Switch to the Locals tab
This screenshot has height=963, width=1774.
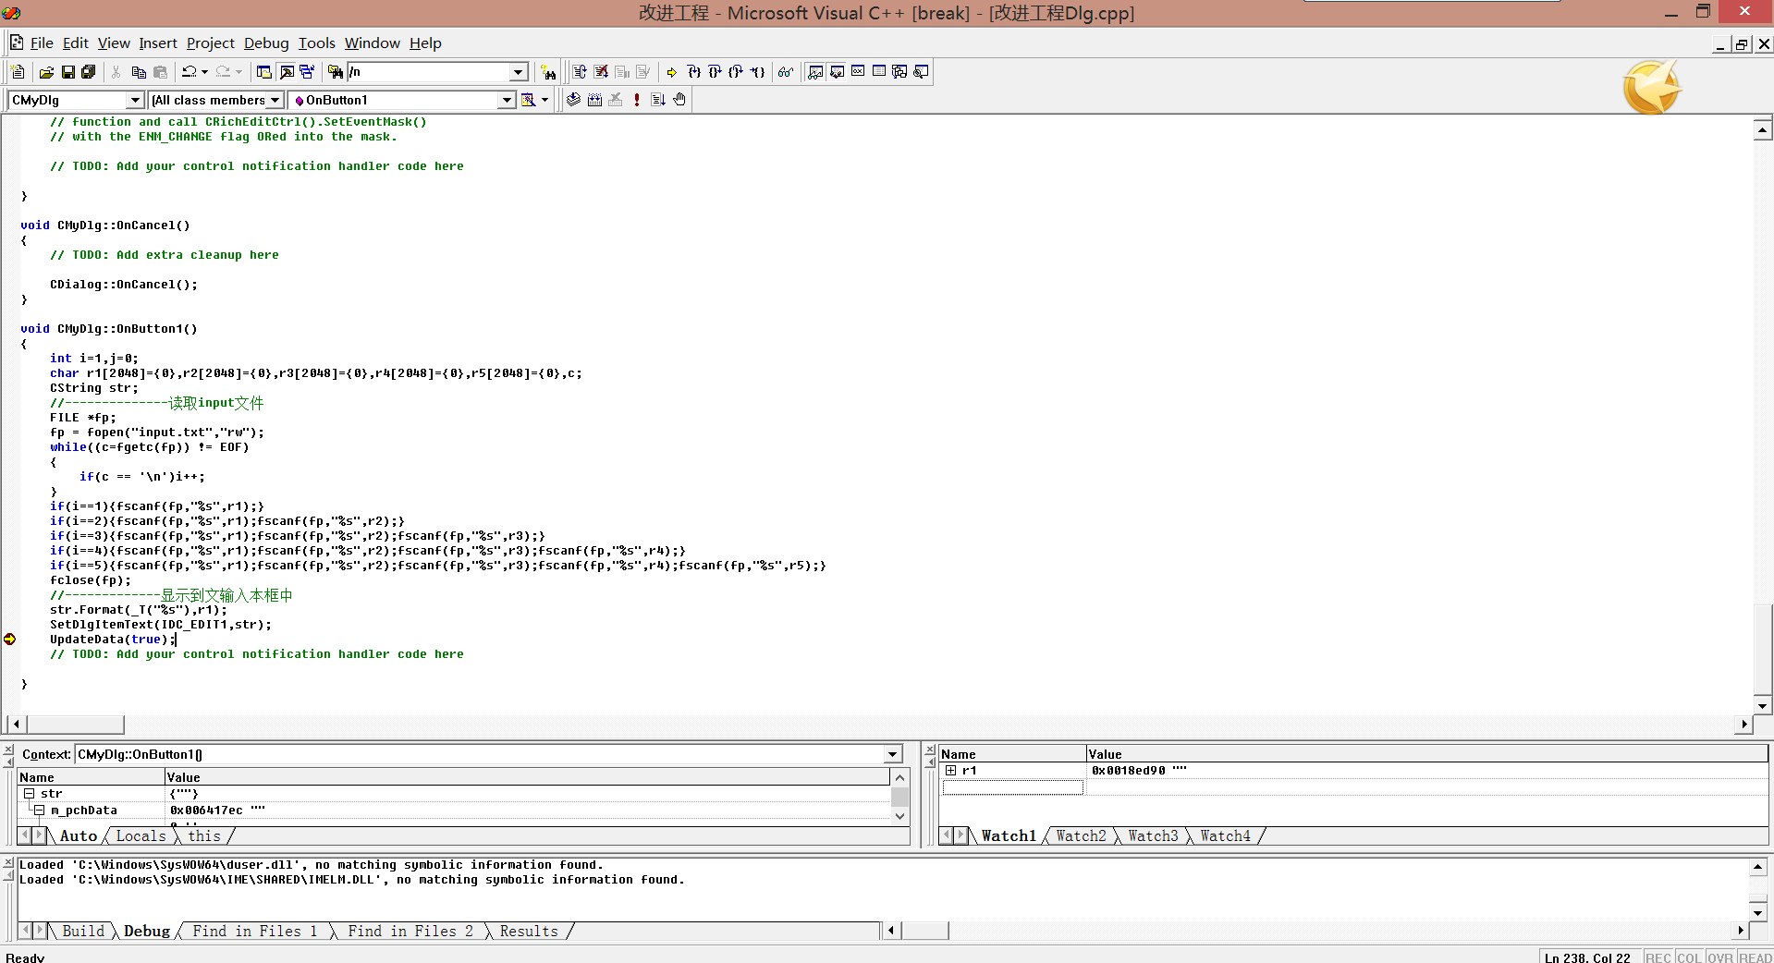coord(141,836)
